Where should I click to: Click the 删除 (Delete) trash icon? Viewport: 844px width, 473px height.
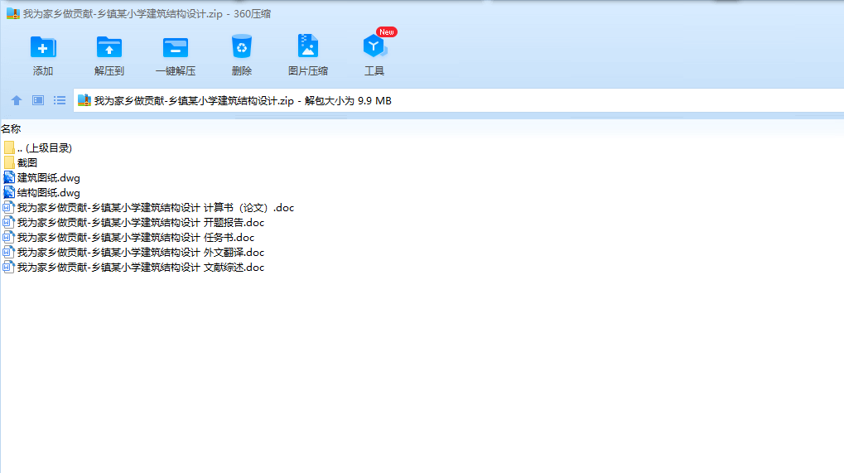tap(242, 47)
